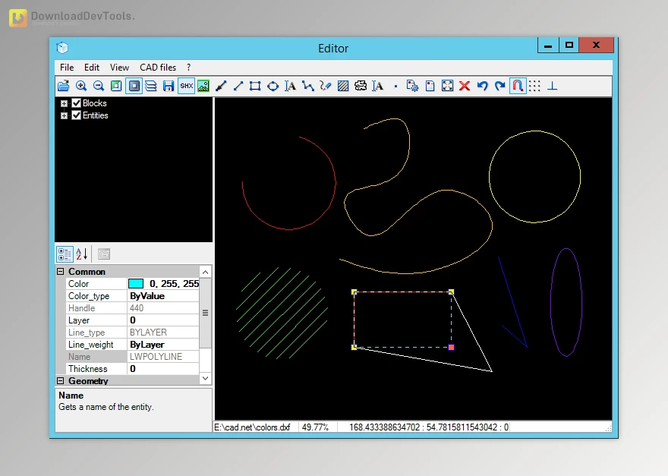Select the Handle property value 440
The image size is (668, 476).
coord(163,308)
